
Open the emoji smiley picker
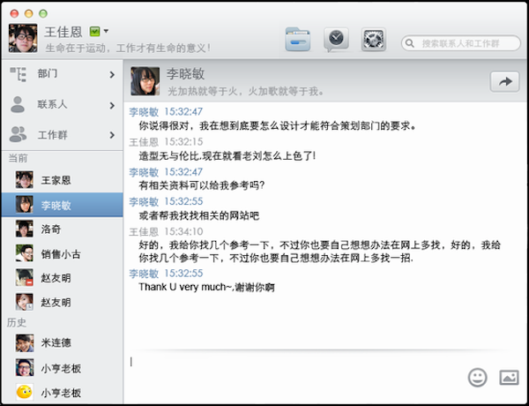(477, 377)
